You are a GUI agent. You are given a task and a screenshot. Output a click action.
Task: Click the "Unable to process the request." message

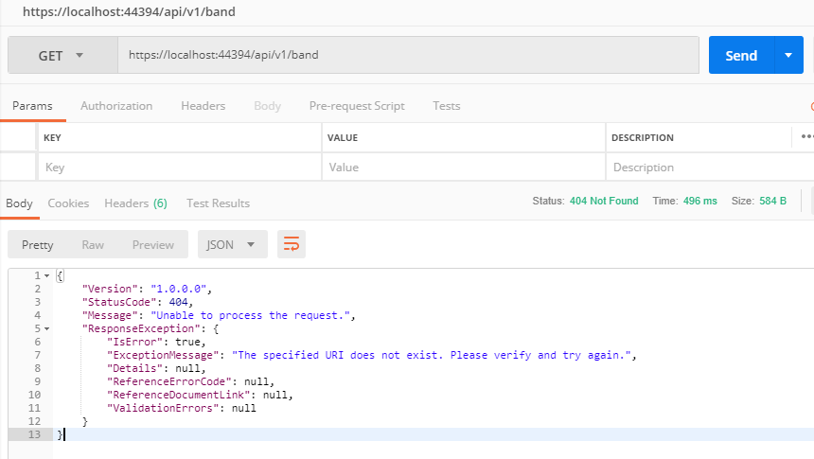[250, 315]
